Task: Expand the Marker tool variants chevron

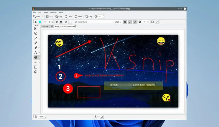Action: point(39,48)
